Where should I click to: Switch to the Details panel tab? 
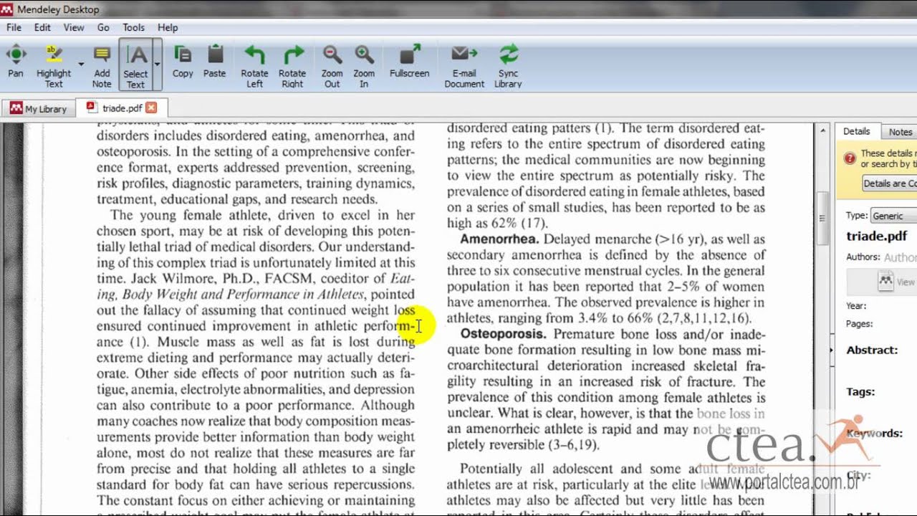[x=856, y=132]
